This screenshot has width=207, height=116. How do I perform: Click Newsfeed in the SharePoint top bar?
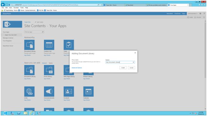169,14
